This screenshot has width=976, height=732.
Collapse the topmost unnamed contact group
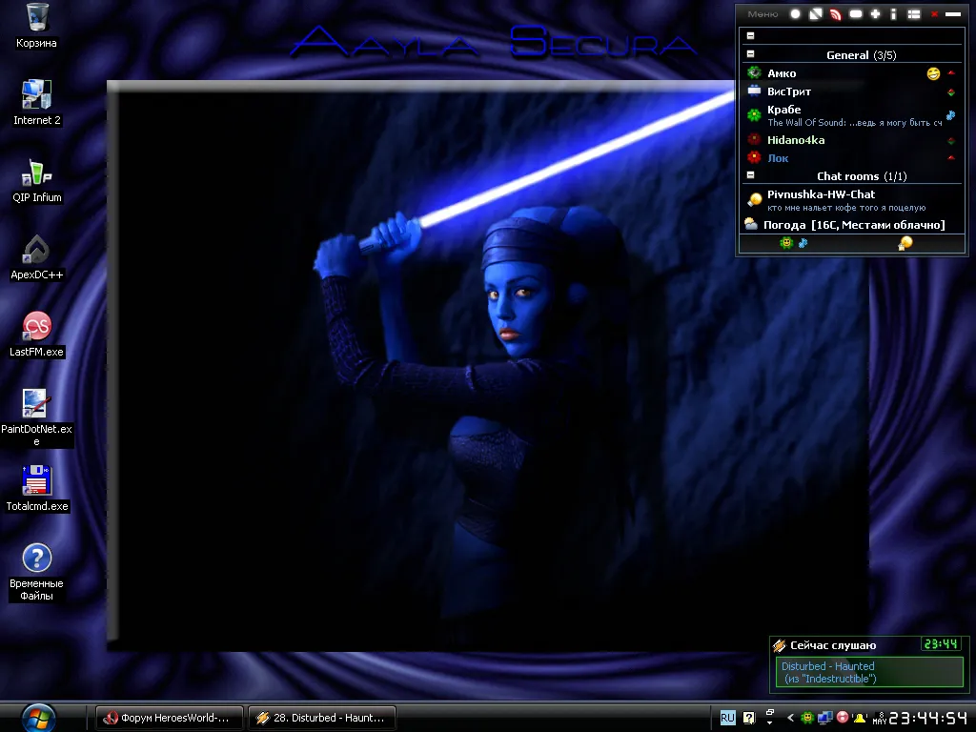coord(750,35)
